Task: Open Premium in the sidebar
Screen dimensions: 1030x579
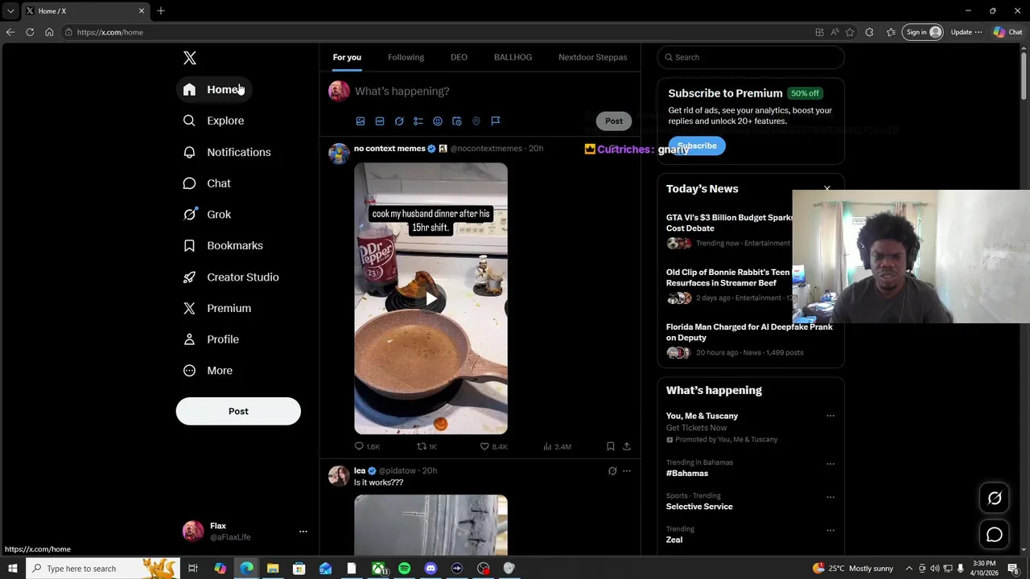Action: 217,308
